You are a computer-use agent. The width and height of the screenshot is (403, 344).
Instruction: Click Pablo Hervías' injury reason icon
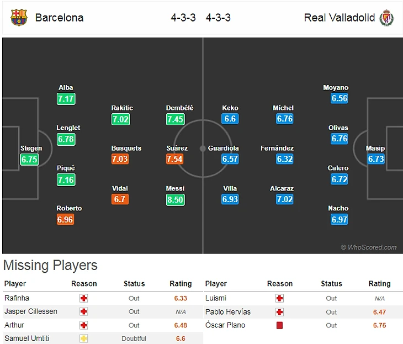[x=279, y=312]
